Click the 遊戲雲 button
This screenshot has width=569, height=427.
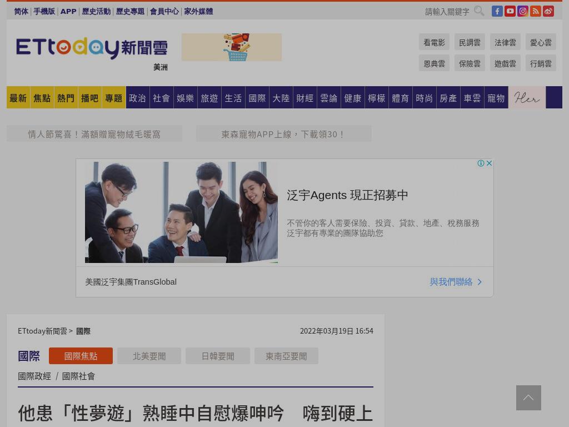[505, 63]
